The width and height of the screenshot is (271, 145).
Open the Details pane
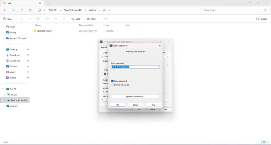(262, 19)
